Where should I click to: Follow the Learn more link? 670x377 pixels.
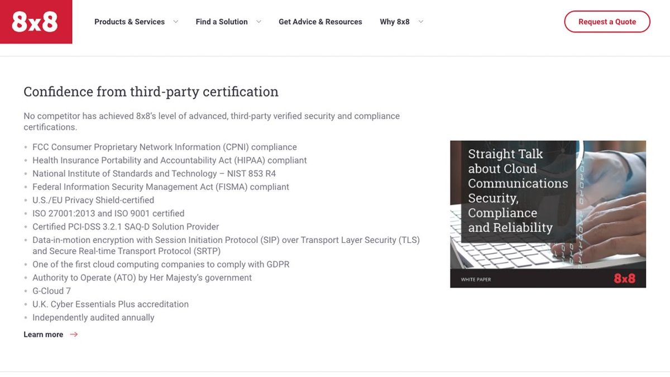click(44, 335)
